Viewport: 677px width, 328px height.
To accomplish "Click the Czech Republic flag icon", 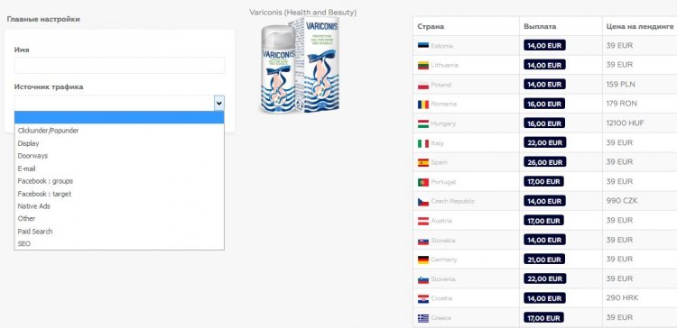I will coord(423,202).
